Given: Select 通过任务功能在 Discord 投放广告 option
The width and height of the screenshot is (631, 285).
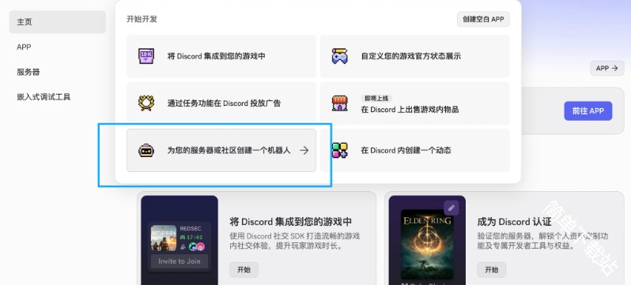Looking at the screenshot, I should tap(221, 103).
